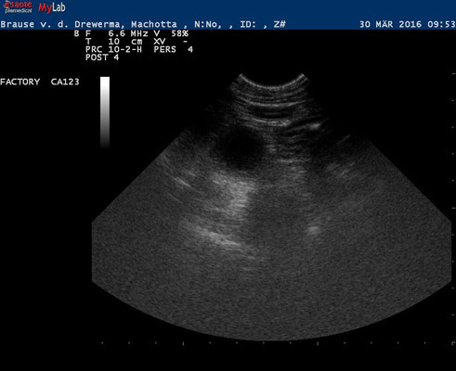Click the 'POST 4' post-processing value
This screenshot has width=456, height=371.
point(102,58)
